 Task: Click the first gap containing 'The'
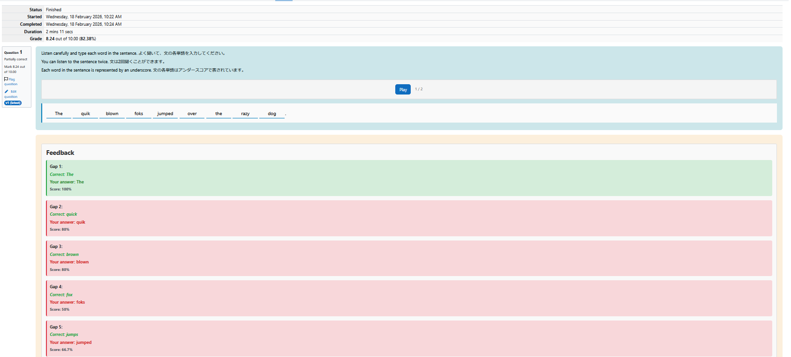click(59, 114)
